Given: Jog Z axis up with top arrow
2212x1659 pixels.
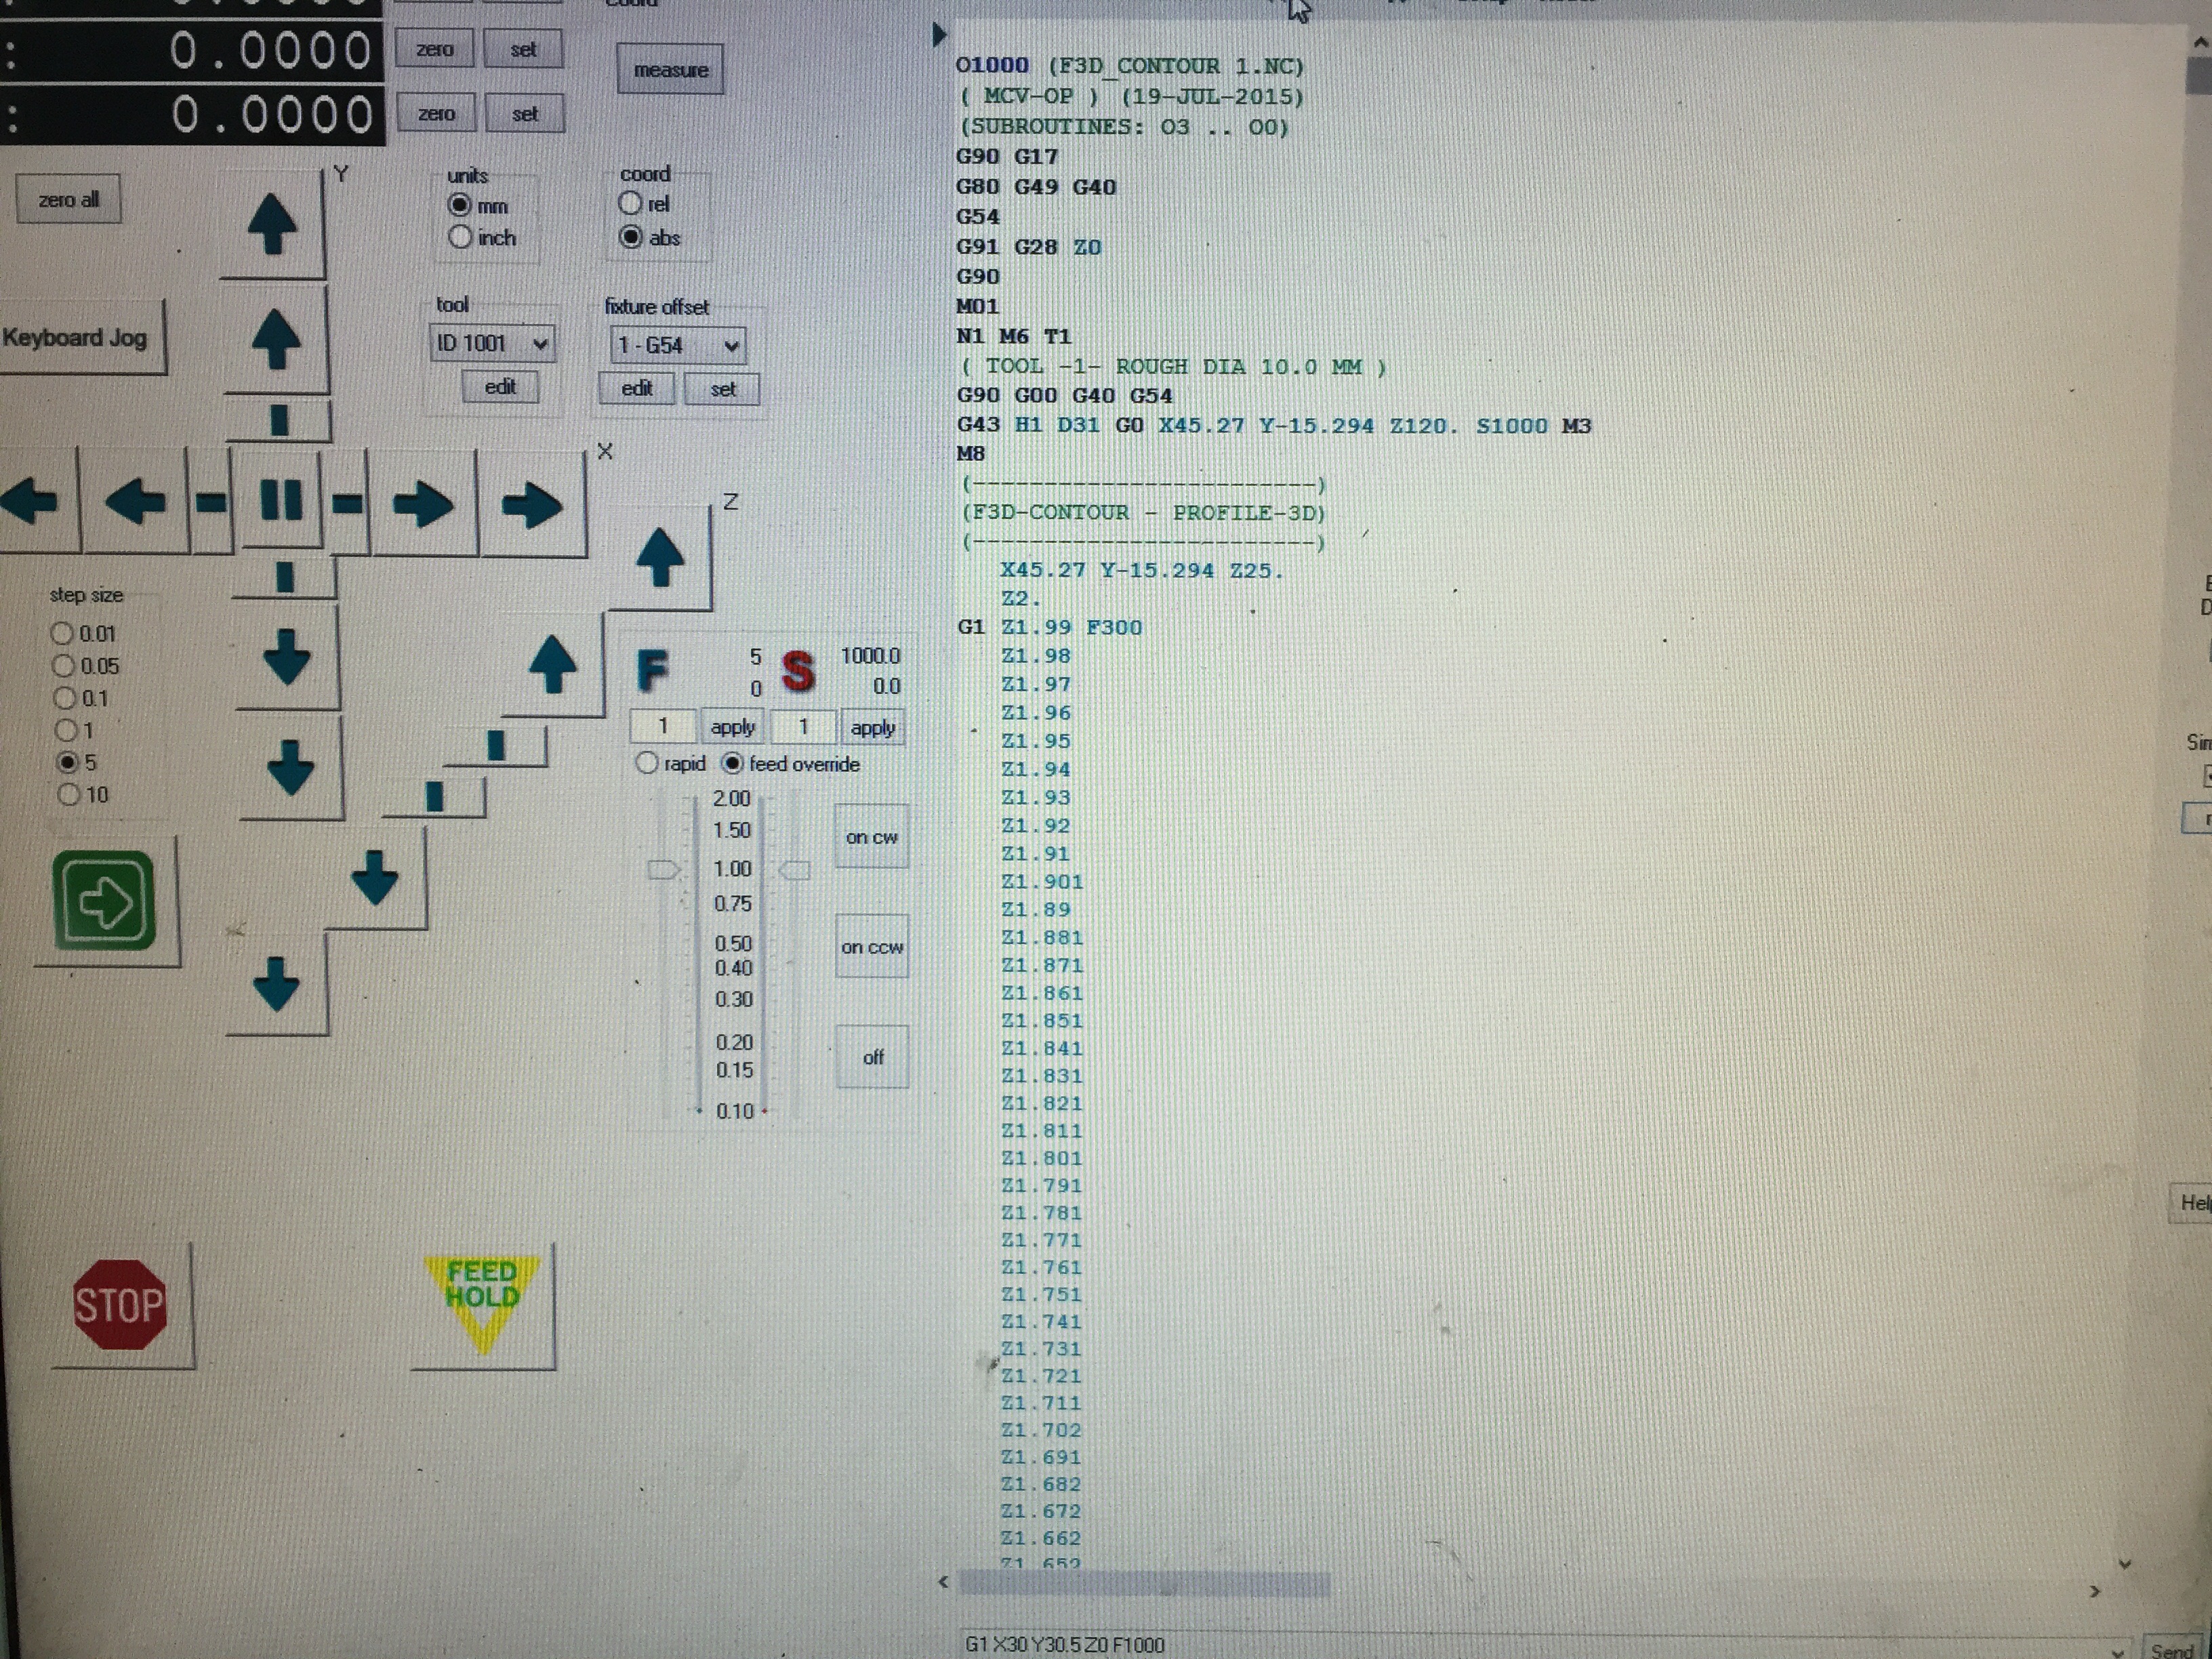Looking at the screenshot, I should (x=660, y=556).
